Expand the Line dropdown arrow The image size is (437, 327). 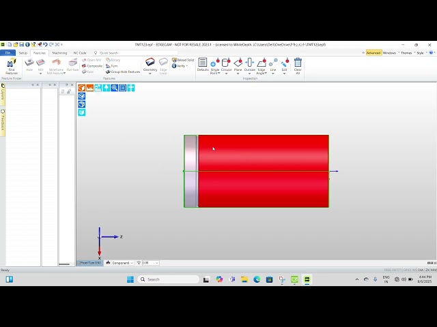[x=273, y=74]
